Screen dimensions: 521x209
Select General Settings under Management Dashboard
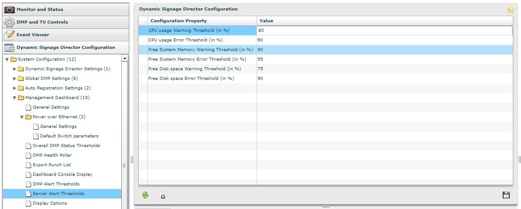(51, 107)
